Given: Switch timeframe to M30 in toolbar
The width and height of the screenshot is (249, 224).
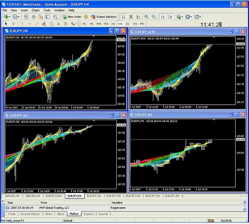Looking at the screenshot, I should click(106, 24).
